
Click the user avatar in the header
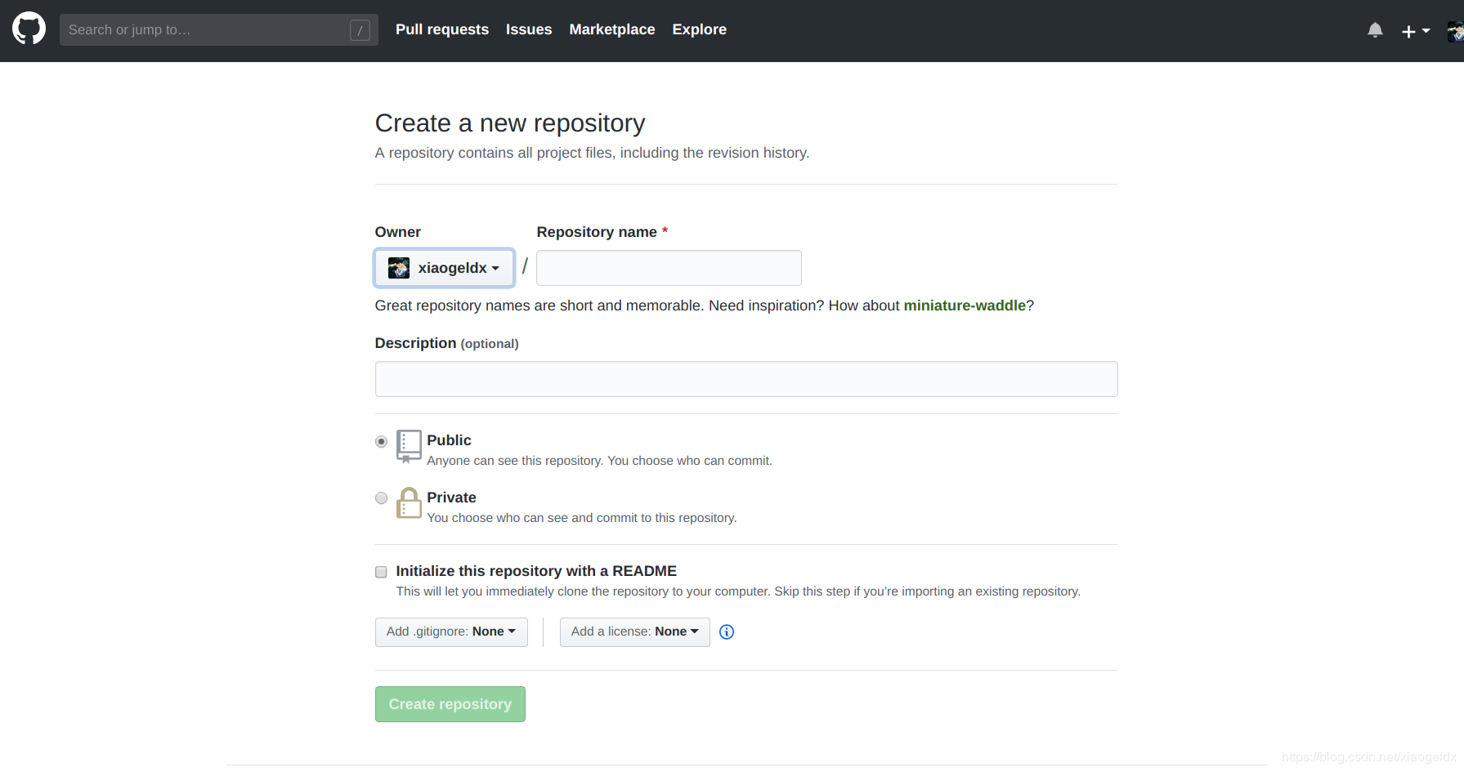point(1455,31)
